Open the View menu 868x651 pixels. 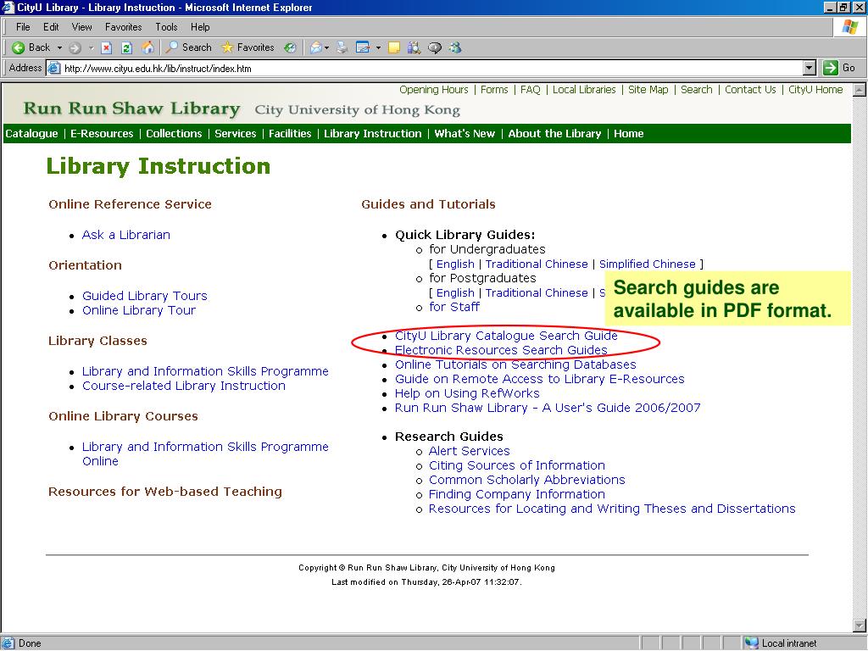[82, 27]
